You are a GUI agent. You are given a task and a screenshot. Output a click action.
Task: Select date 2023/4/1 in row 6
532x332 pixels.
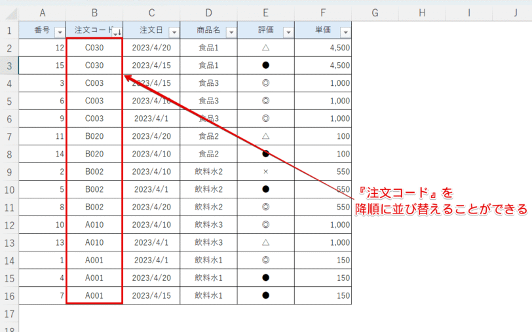[151, 119]
